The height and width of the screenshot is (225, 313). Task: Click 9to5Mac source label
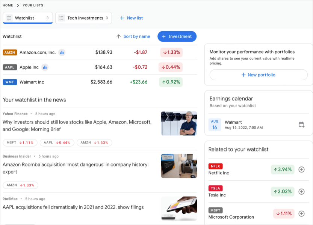(10, 199)
